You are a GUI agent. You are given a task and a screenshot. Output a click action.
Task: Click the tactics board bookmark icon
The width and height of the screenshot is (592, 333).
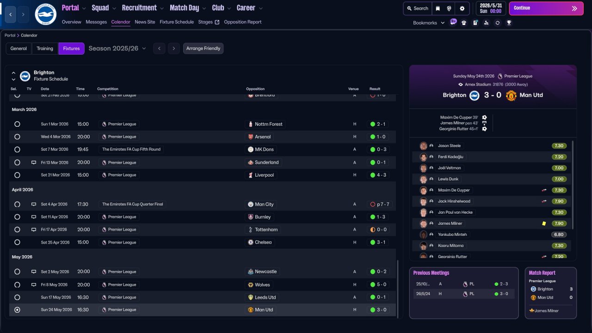click(x=475, y=23)
